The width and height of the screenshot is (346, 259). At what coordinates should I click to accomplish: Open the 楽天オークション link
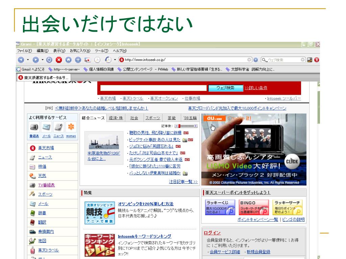pos(164,98)
